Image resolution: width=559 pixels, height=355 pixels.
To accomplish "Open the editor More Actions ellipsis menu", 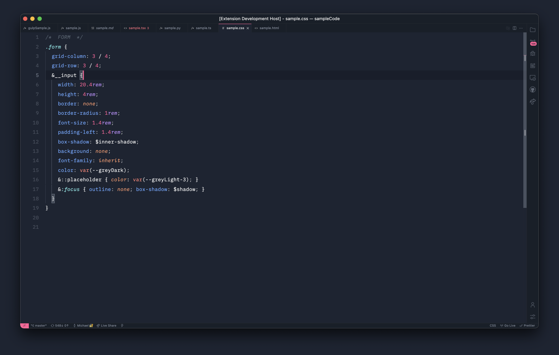I will pos(521,28).
